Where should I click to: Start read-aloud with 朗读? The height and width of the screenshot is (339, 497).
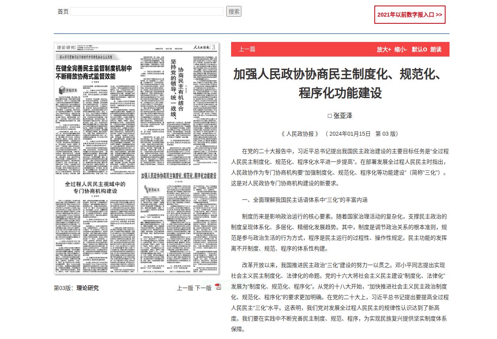(436, 49)
